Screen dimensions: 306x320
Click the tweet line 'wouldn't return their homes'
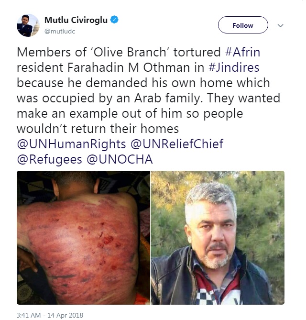click(98, 129)
